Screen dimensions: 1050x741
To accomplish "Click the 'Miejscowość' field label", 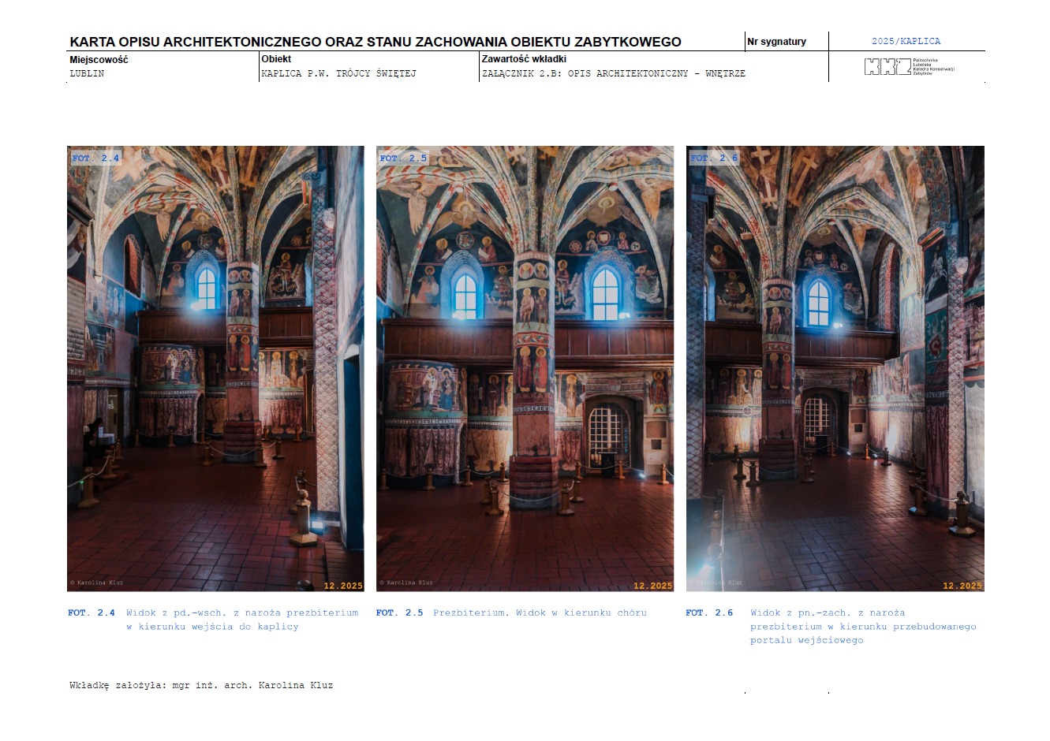I will tap(99, 59).
